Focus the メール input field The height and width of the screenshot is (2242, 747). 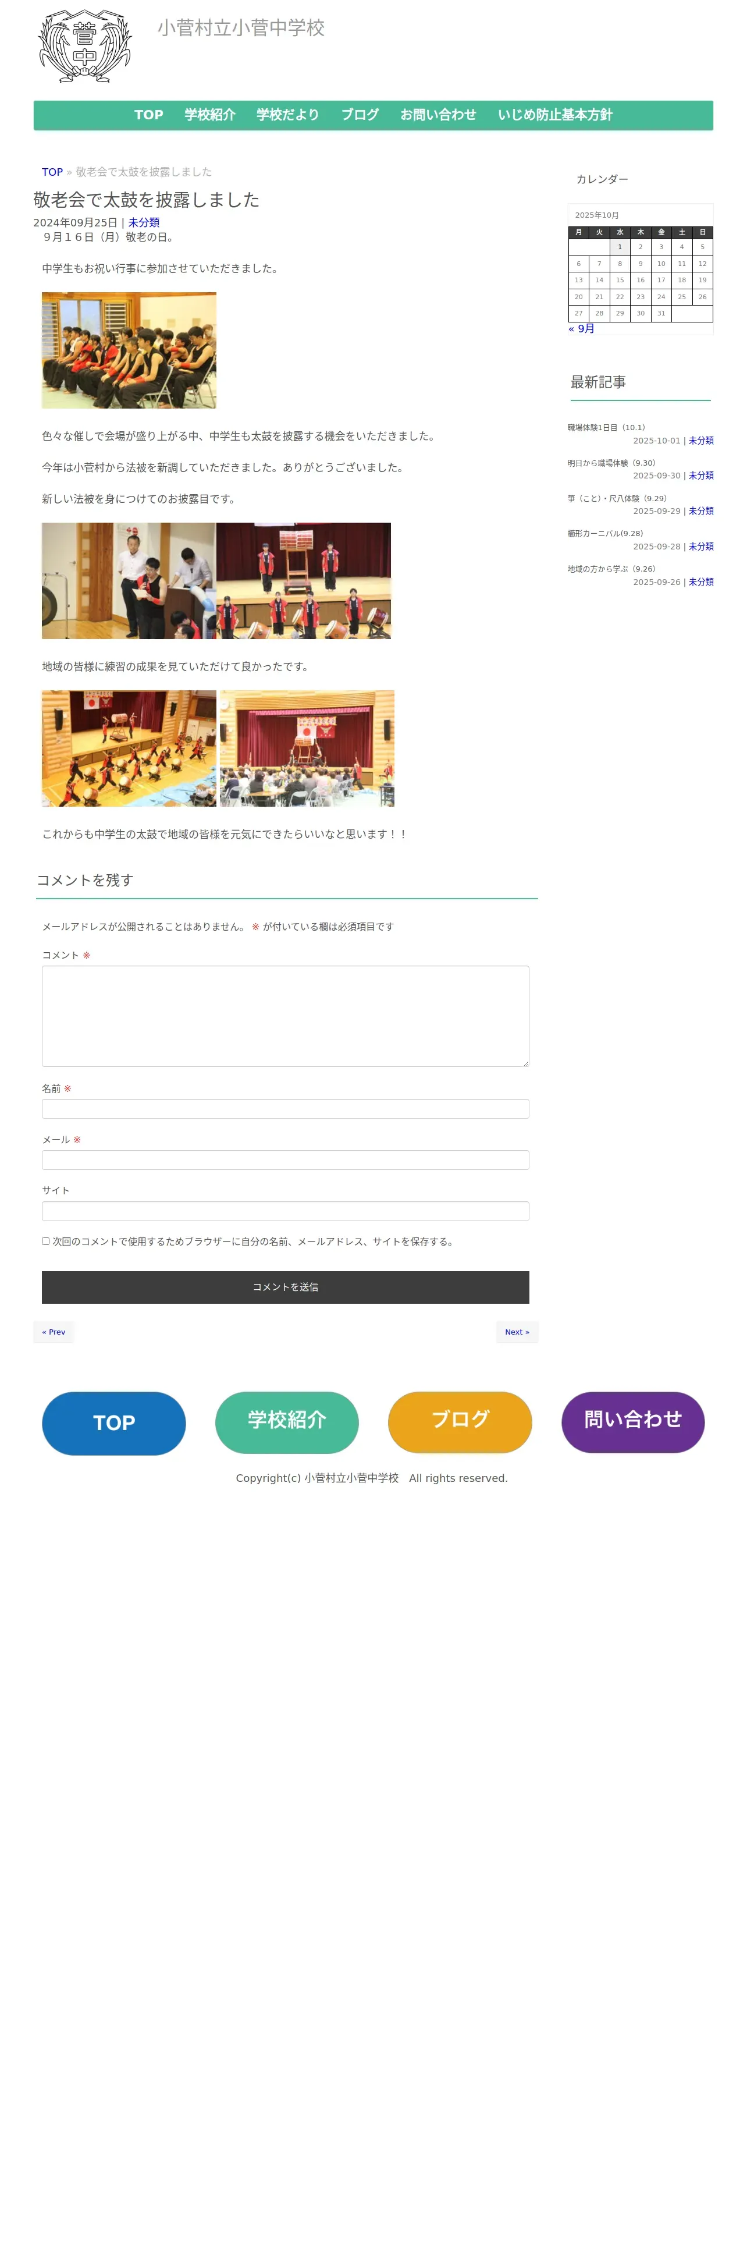[285, 1159]
